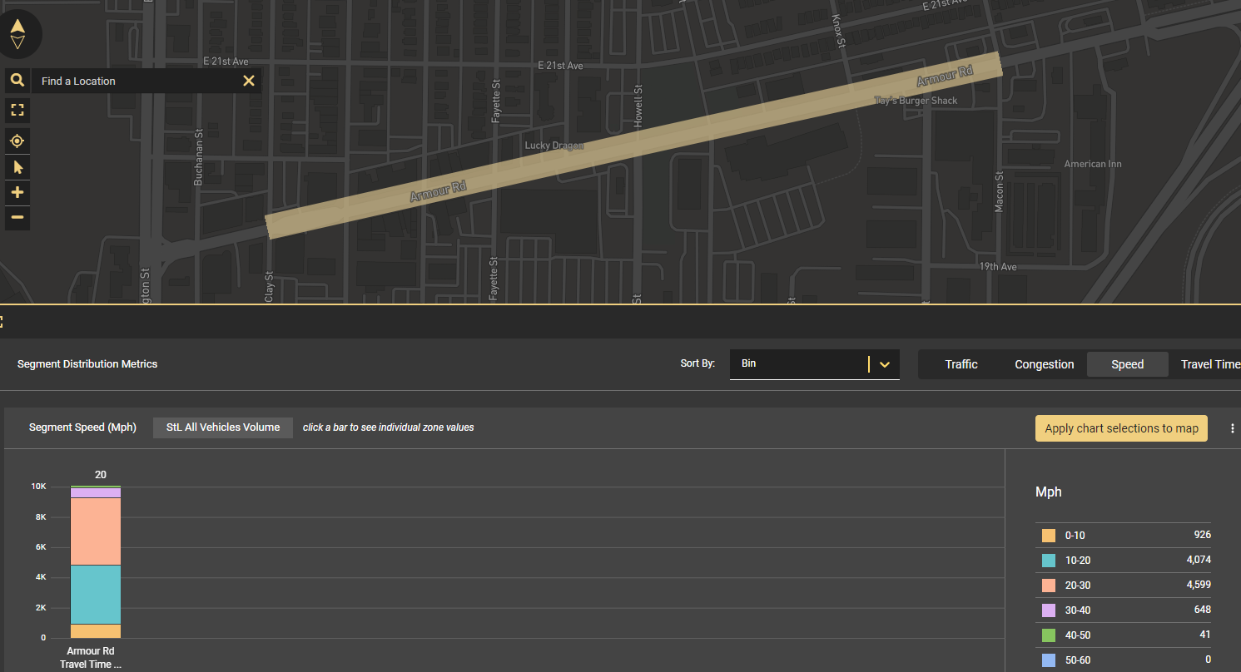Expand the Sort By Bin dropdown

click(884, 364)
